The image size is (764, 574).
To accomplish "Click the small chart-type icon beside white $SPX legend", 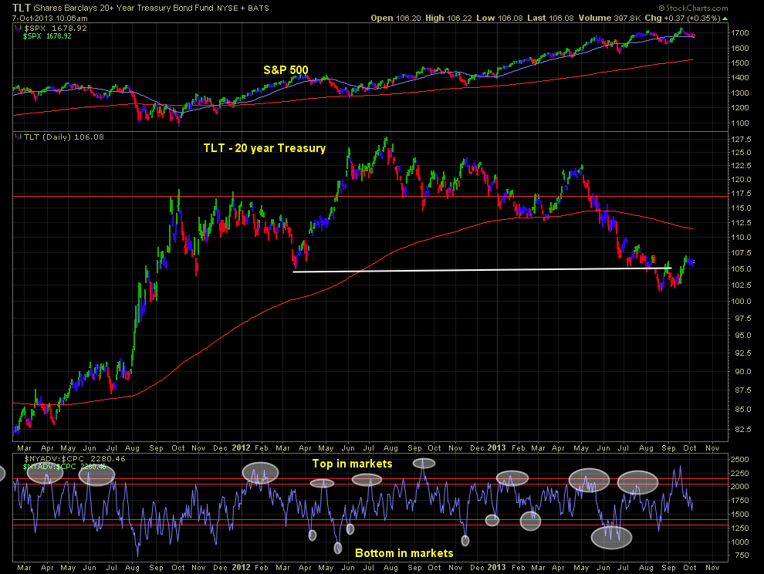I will (x=19, y=29).
